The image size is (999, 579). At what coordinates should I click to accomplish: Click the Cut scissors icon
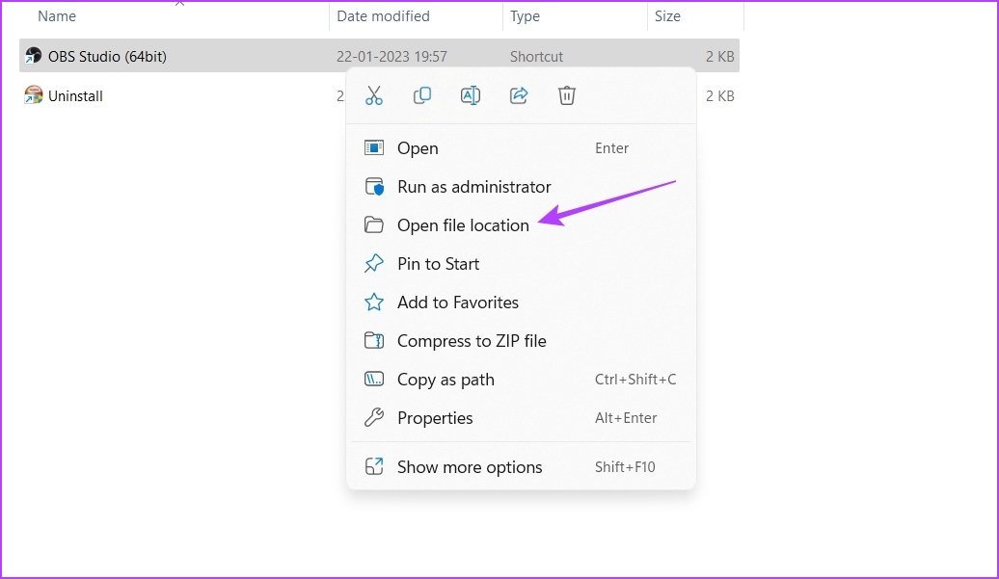[x=374, y=95]
